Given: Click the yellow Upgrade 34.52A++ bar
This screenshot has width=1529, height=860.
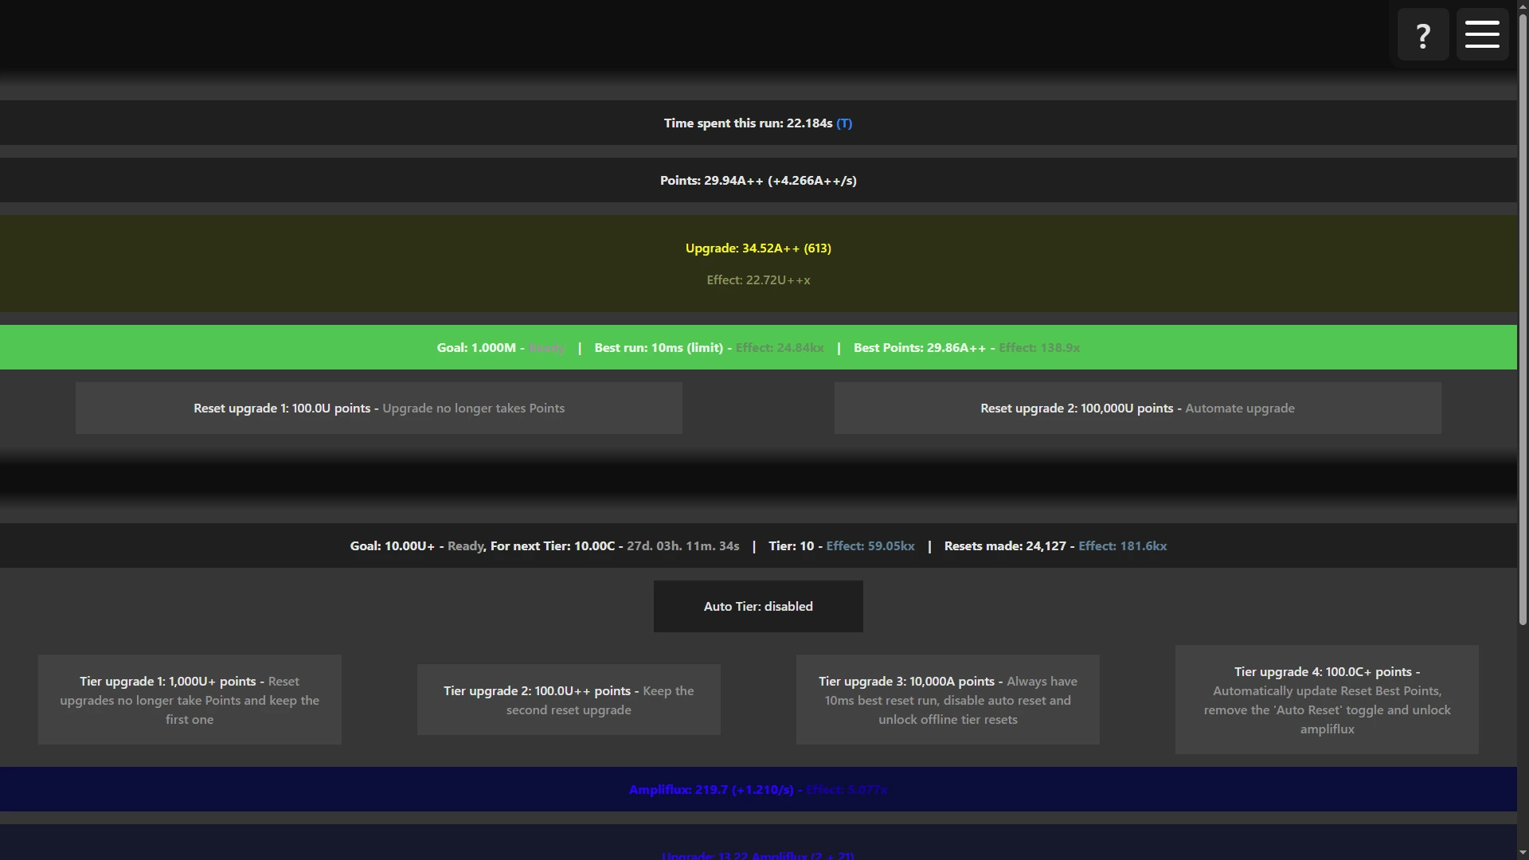Looking at the screenshot, I should click(758, 264).
